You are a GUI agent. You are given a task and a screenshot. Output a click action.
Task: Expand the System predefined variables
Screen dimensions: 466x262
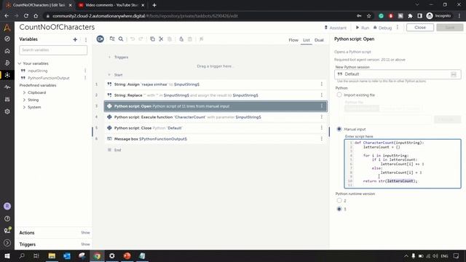(x=24, y=107)
